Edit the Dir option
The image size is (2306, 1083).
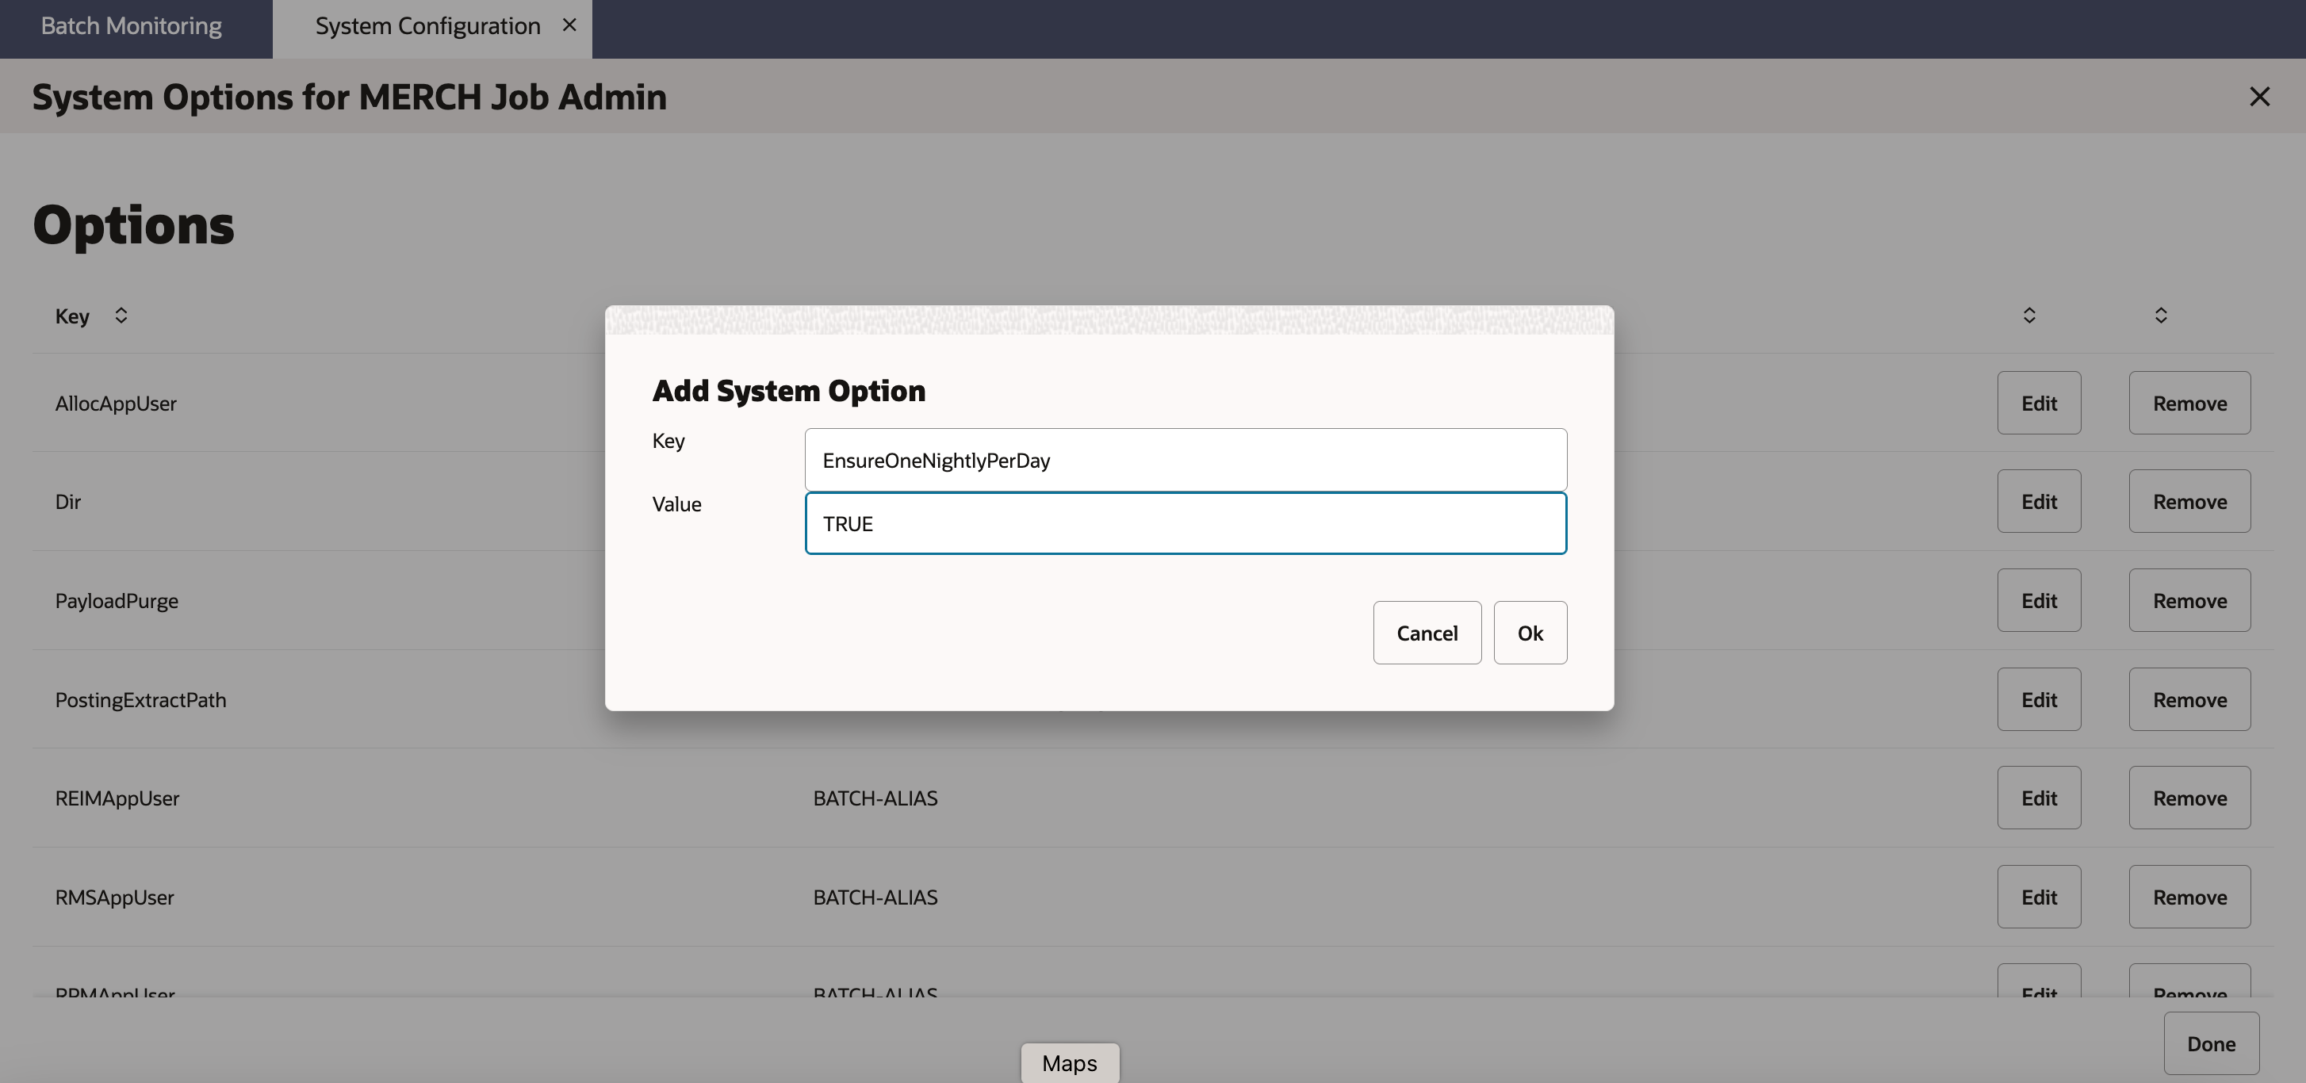pyautogui.click(x=2038, y=501)
